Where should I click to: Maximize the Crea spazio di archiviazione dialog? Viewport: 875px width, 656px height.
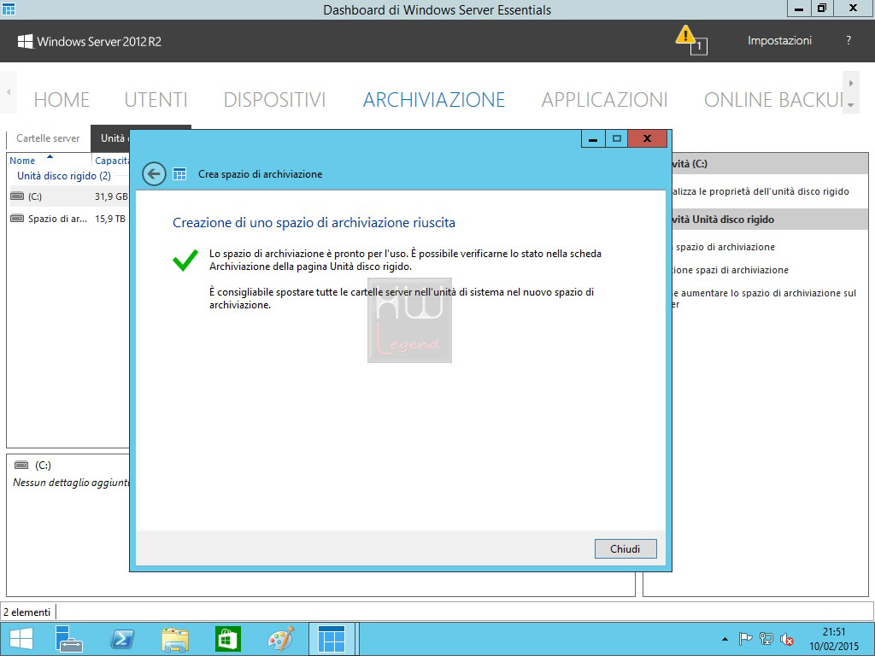tap(617, 139)
